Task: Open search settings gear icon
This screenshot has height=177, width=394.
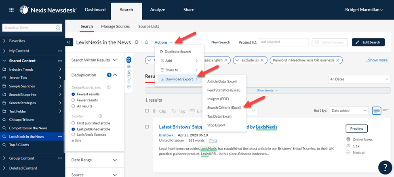Action: [x=137, y=42]
